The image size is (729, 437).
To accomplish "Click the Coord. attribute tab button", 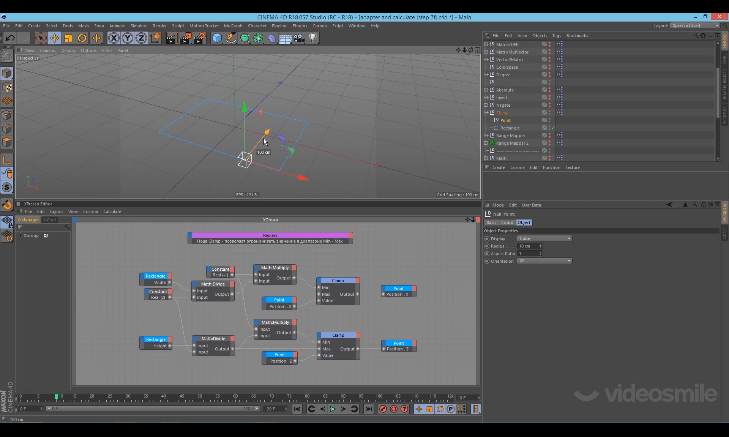I will pos(507,222).
